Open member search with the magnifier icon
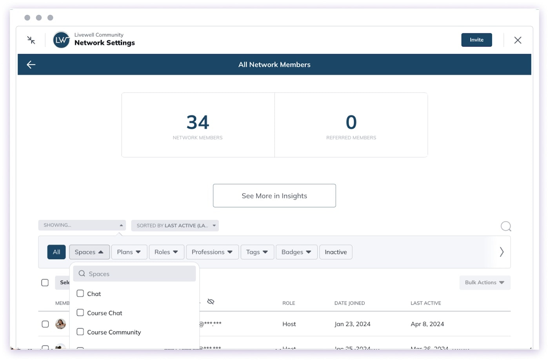This screenshot has width=549, height=361. coord(506,226)
